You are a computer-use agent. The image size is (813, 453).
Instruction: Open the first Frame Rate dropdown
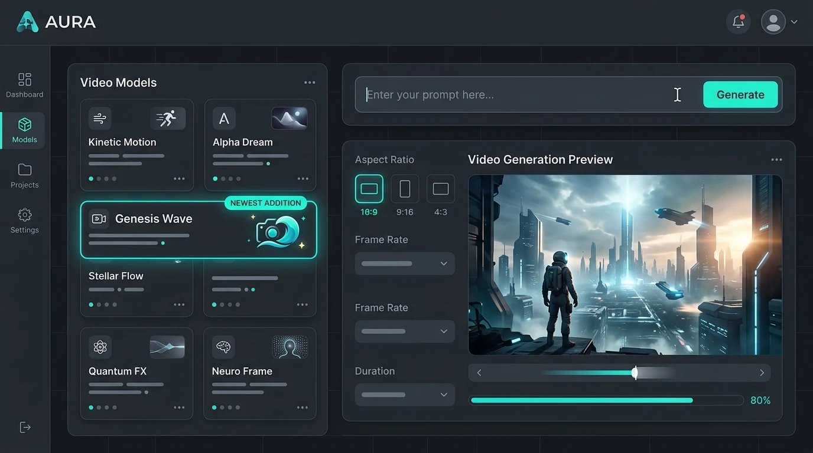click(x=405, y=263)
